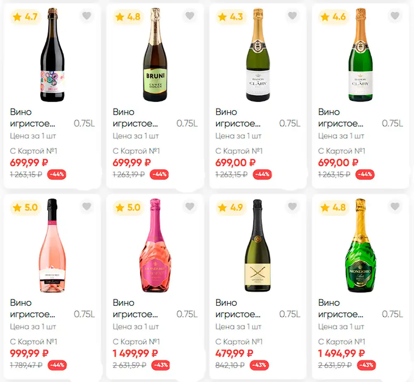The image size is (414, 382).
Task: Favorite the Bruni Cuvée Dolce wine
Action: pos(190,16)
